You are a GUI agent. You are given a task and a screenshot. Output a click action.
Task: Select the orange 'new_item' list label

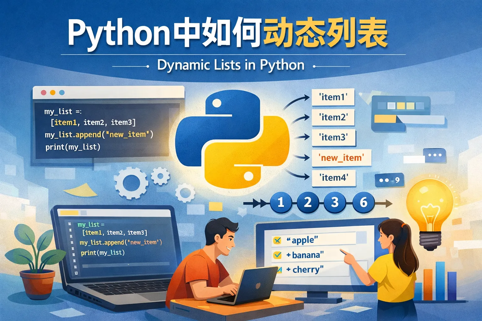point(341,158)
